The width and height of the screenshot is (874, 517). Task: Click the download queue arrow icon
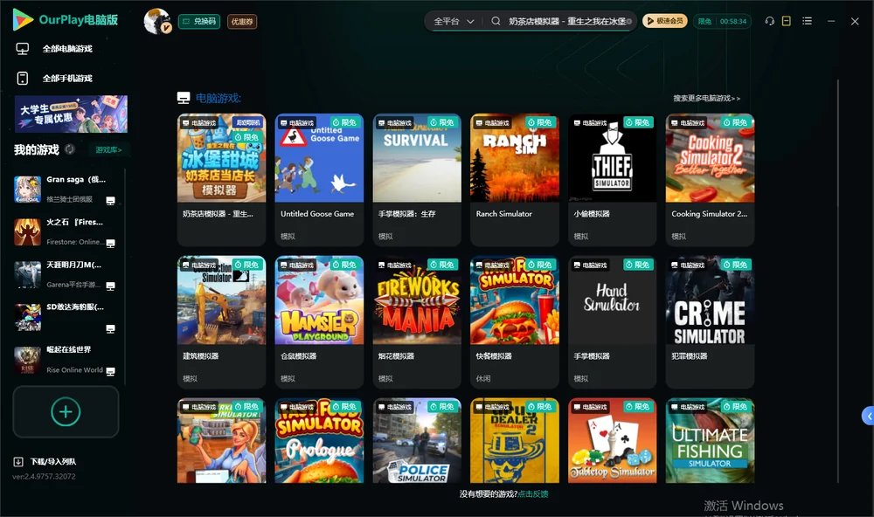click(18, 462)
